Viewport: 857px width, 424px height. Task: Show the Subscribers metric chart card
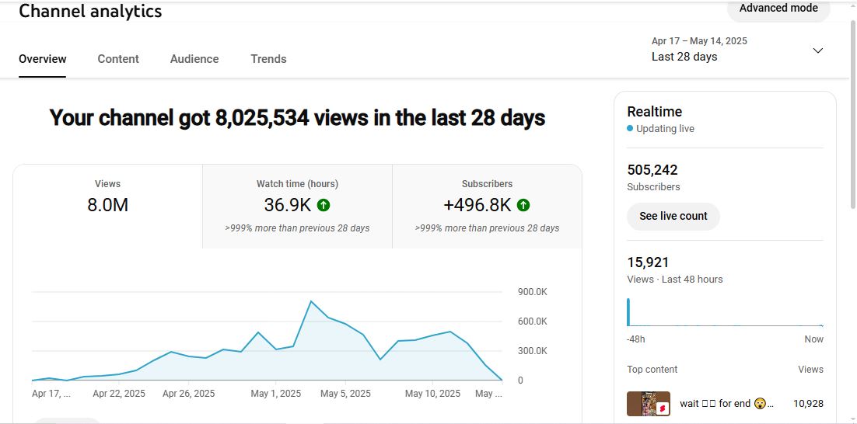pos(487,206)
